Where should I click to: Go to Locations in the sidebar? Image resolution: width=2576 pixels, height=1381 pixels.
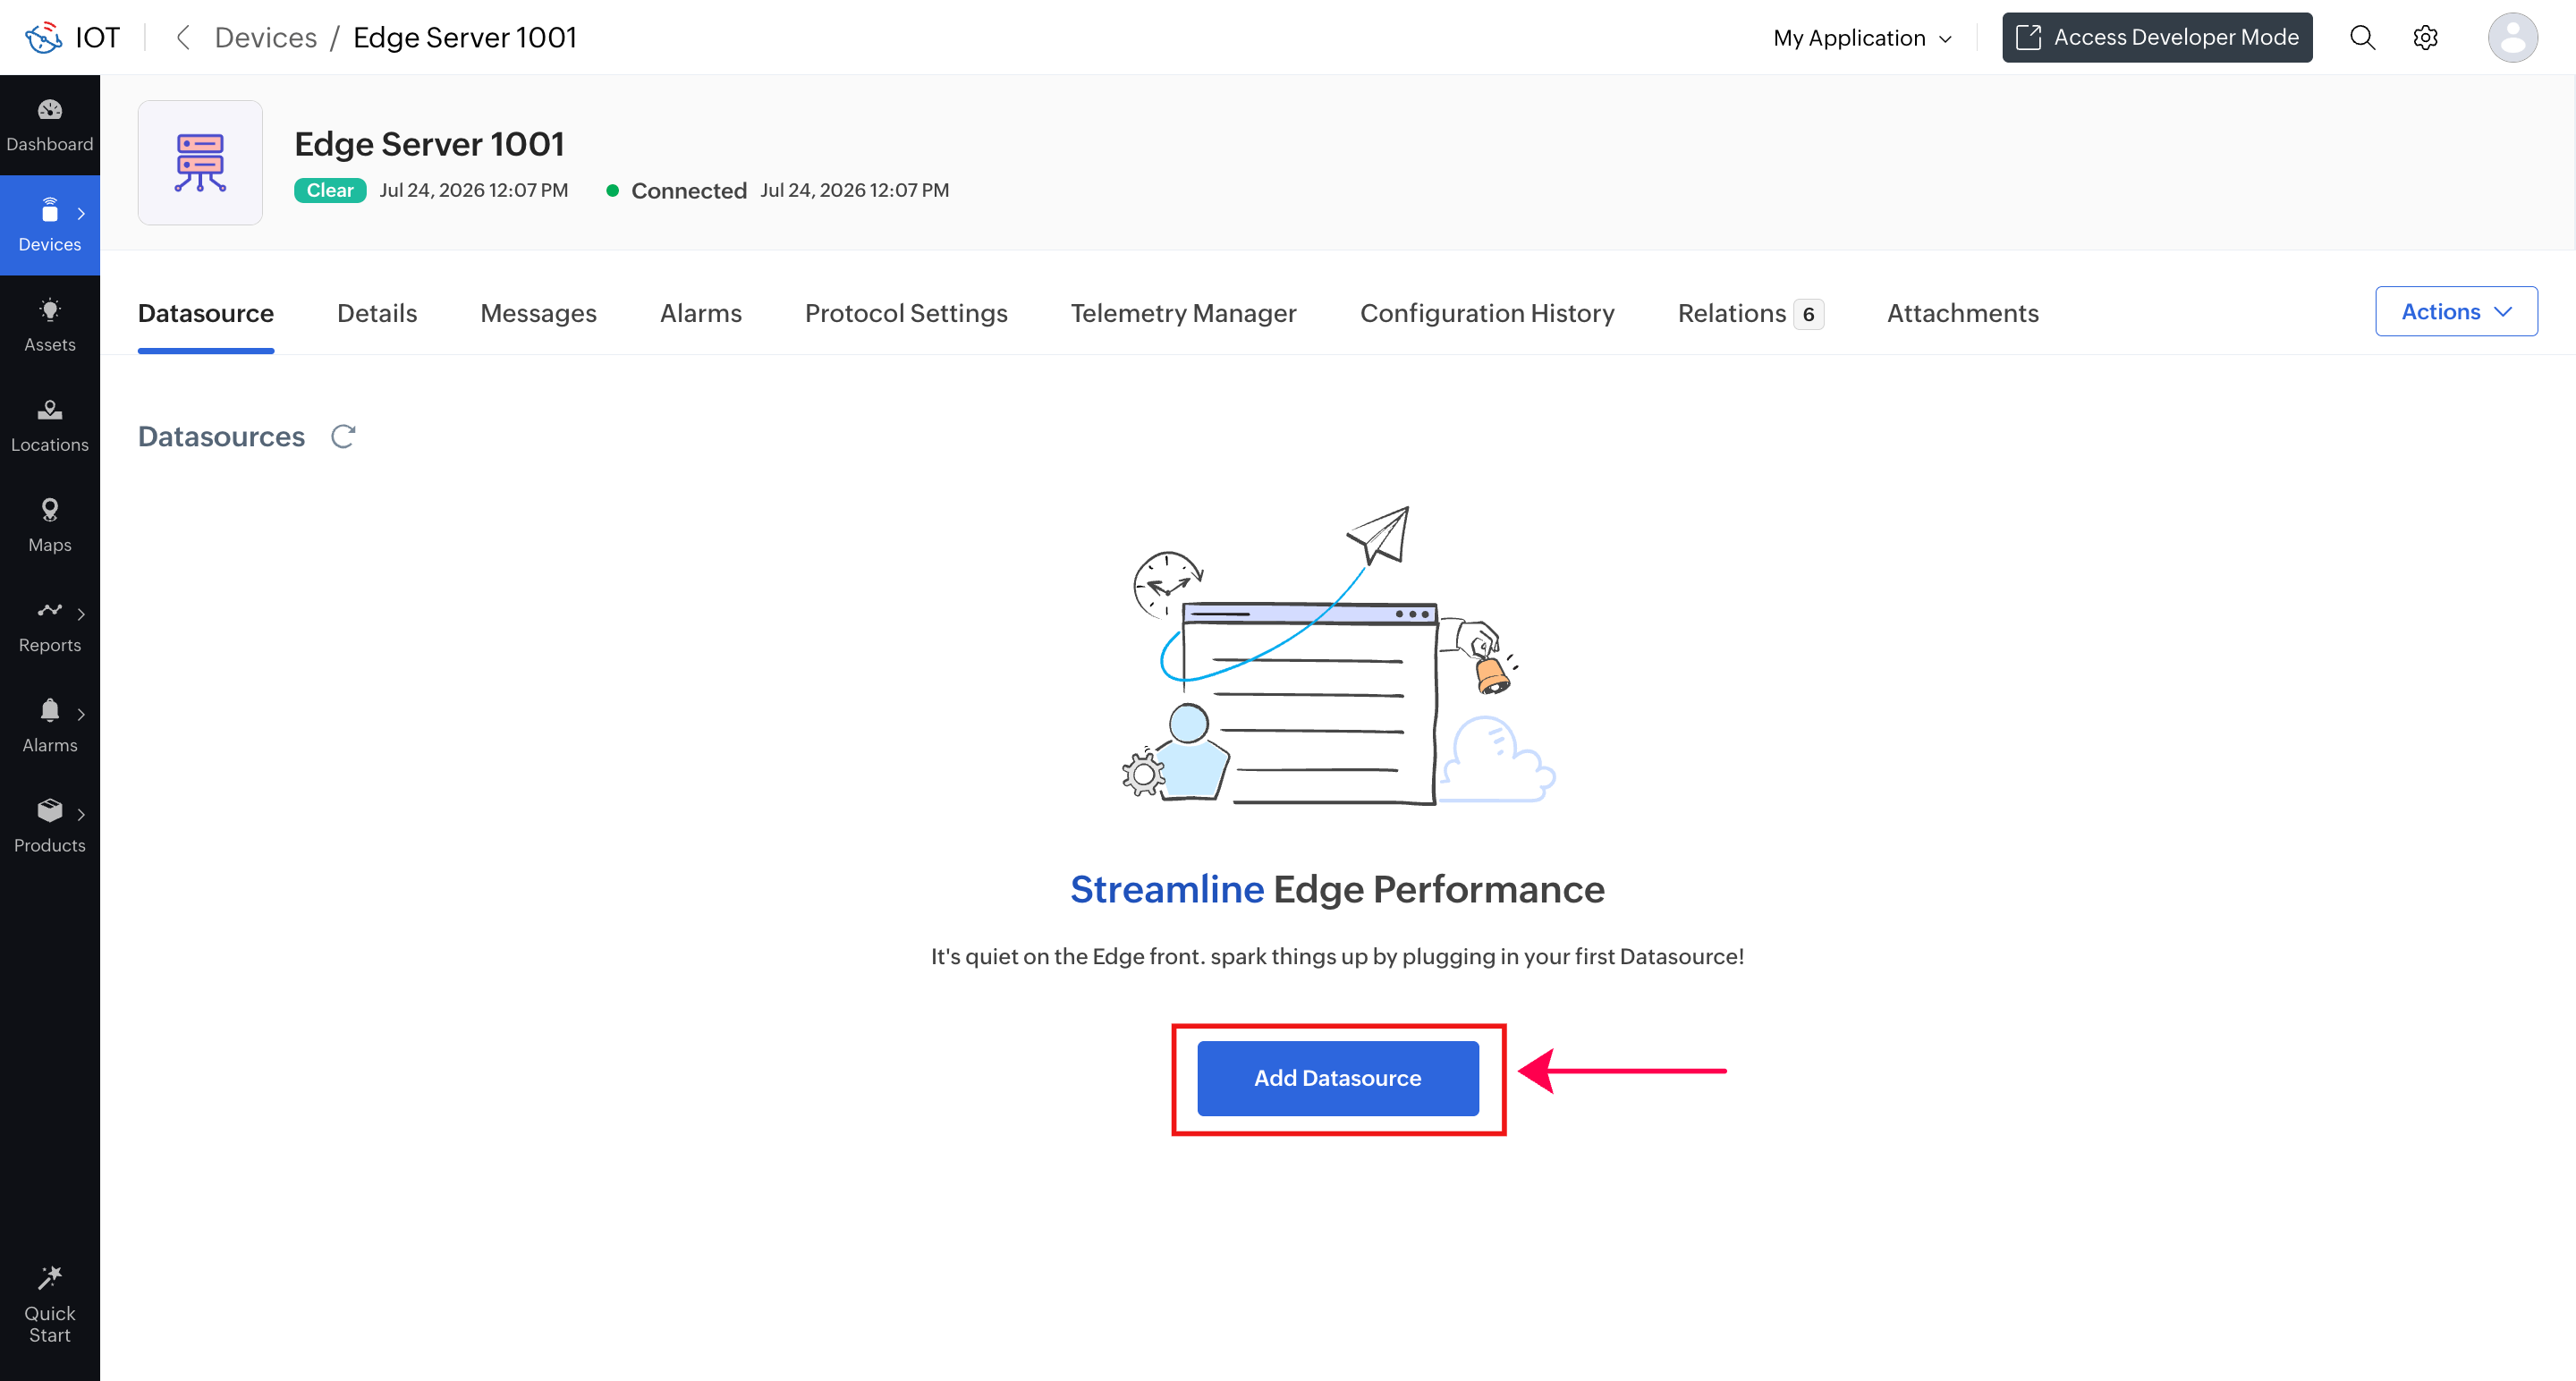pyautogui.click(x=50, y=425)
